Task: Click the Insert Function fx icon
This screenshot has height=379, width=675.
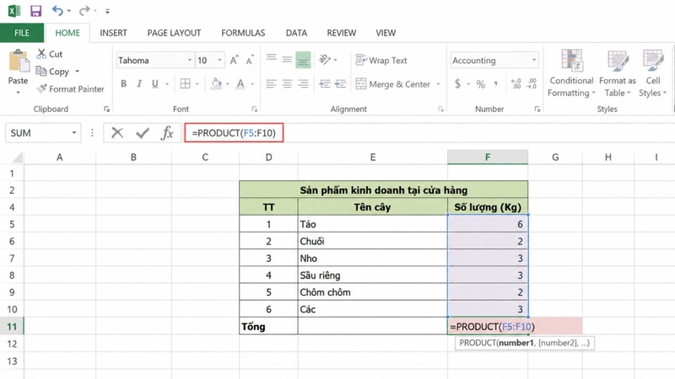Action: point(167,133)
